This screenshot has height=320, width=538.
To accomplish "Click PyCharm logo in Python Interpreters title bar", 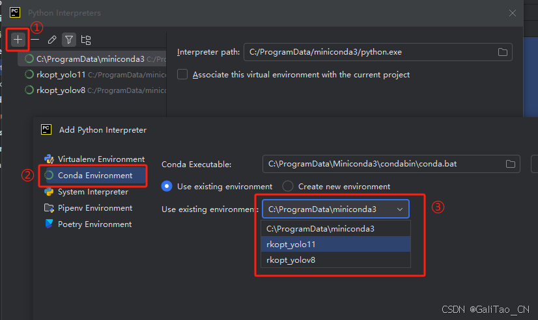I will [15, 12].
